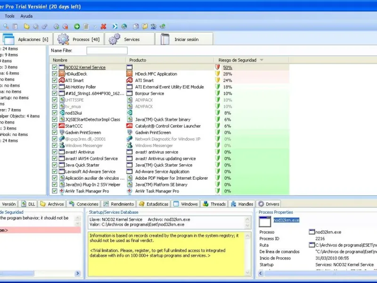377x283 pixels.
Task: Open the Rendimiento tab
Action: (118, 204)
